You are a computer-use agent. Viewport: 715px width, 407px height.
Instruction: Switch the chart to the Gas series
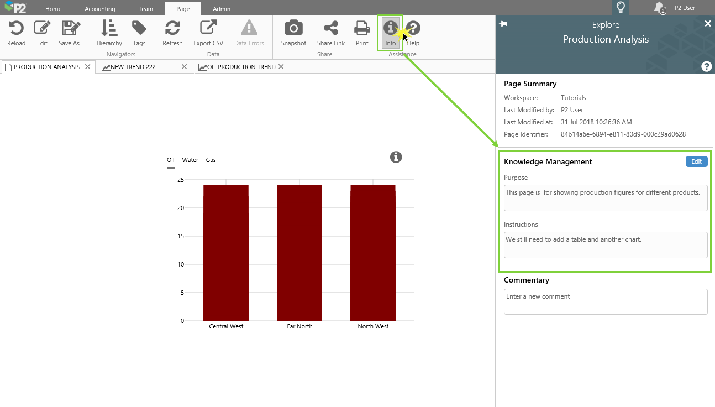coord(211,160)
